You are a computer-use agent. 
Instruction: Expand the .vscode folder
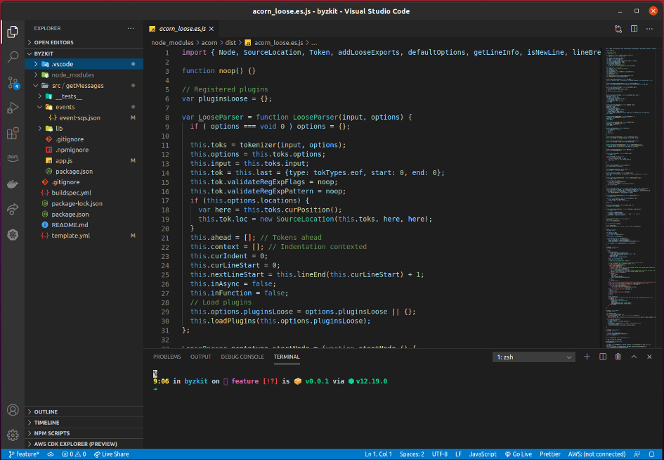(x=84, y=64)
